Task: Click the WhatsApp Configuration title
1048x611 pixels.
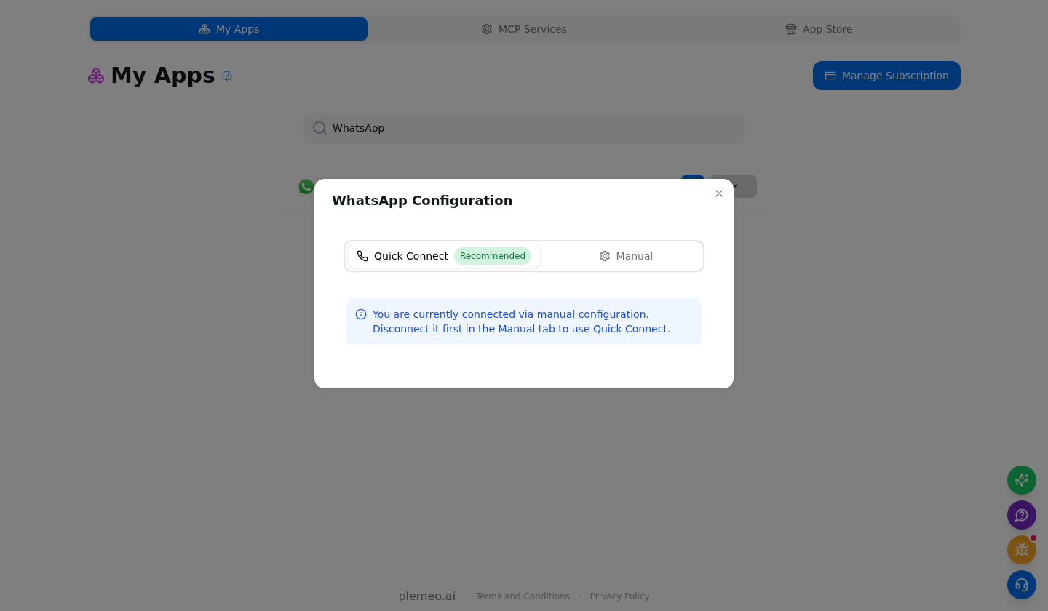Action: tap(422, 201)
